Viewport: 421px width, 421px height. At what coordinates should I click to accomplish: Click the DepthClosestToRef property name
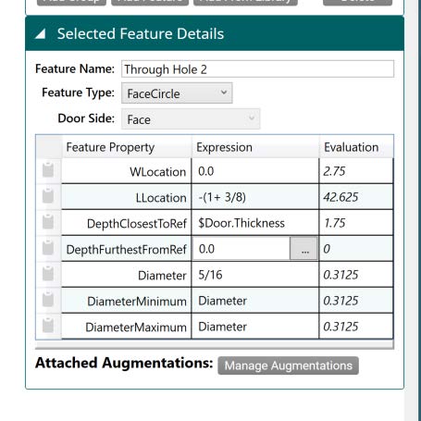pos(137,224)
